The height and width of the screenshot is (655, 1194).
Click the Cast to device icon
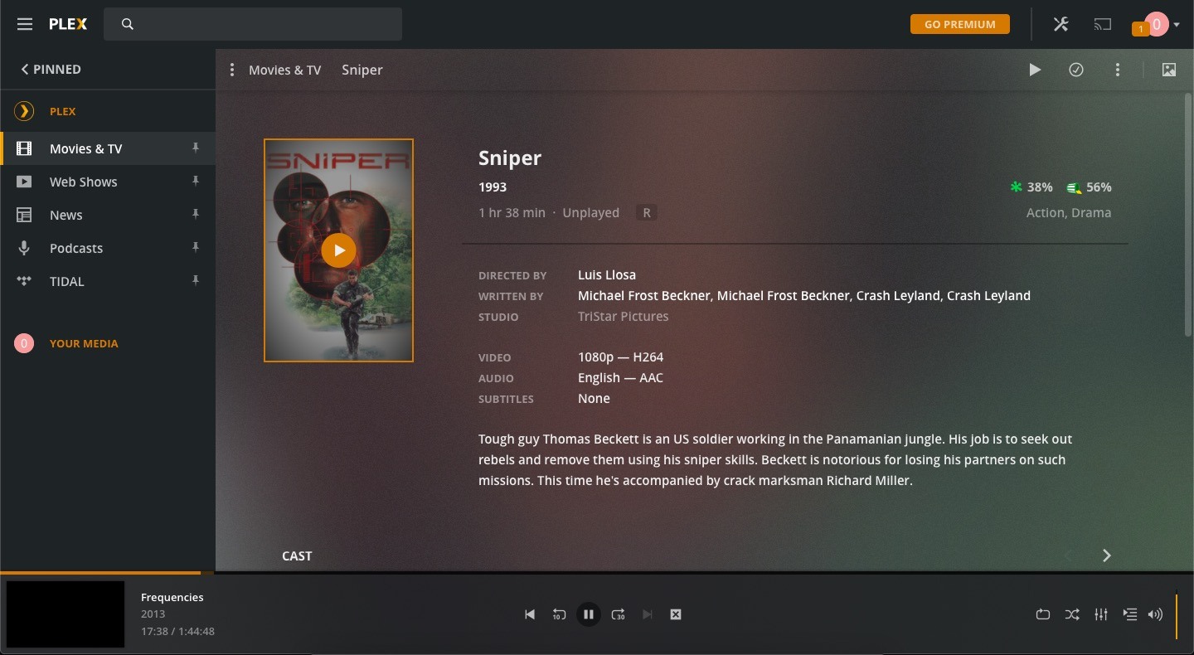[1103, 24]
